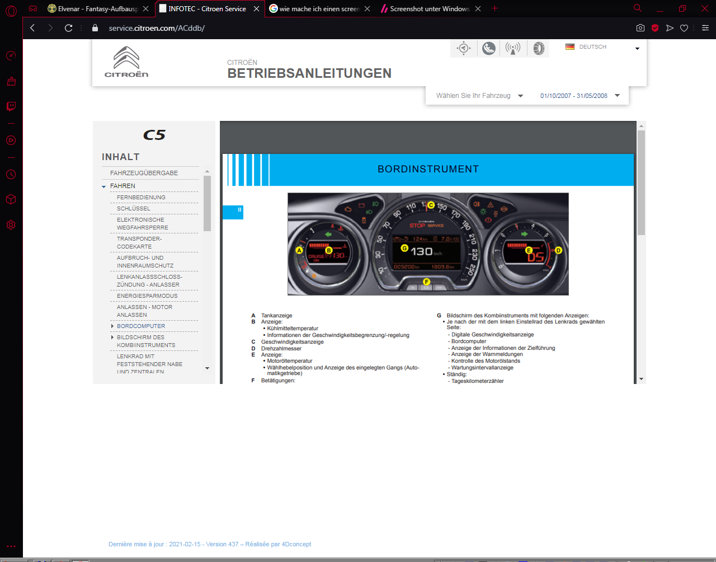Open date range 01/10/2007 - 31/05/2008 dropdown
Viewport: 716px width, 562px height.
point(580,96)
